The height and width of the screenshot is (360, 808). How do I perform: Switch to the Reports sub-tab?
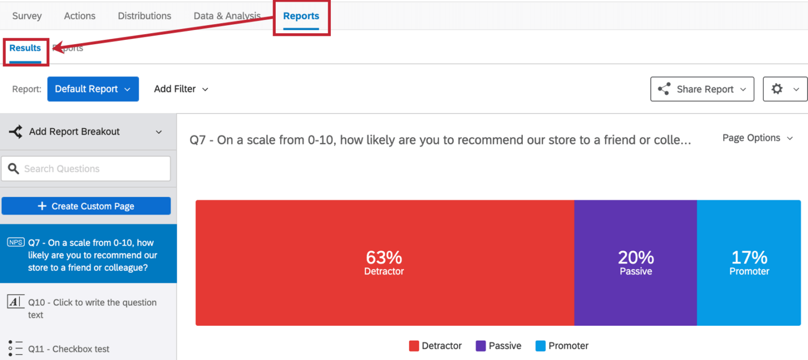(68, 48)
